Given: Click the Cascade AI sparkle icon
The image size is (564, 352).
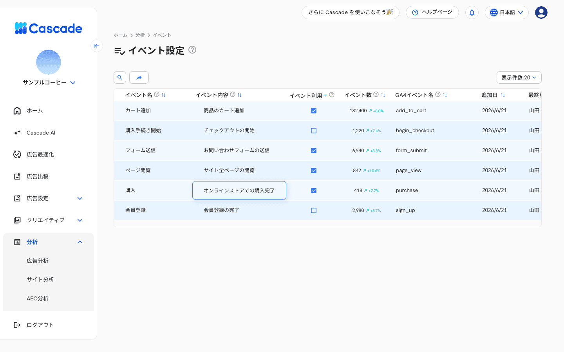Looking at the screenshot, I should [x=17, y=133].
